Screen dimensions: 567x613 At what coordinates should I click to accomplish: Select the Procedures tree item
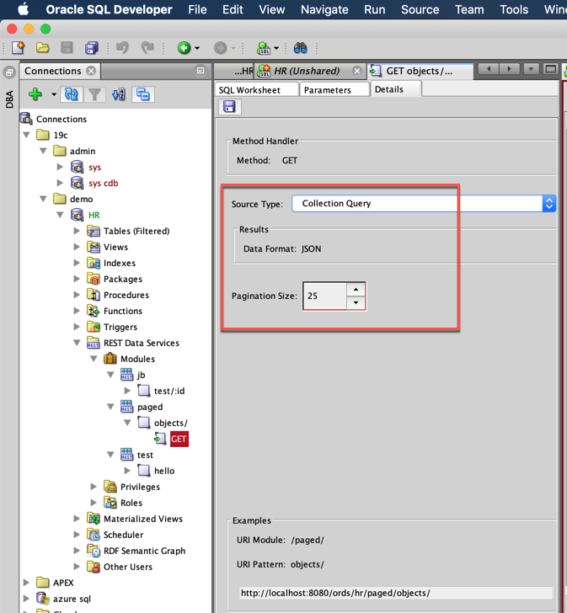click(126, 296)
